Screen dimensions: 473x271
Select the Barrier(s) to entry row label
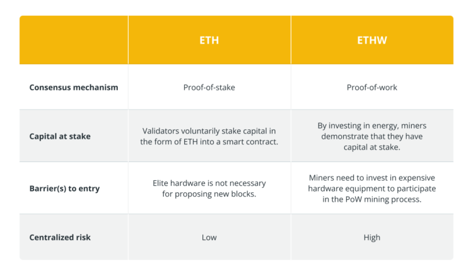(64, 188)
